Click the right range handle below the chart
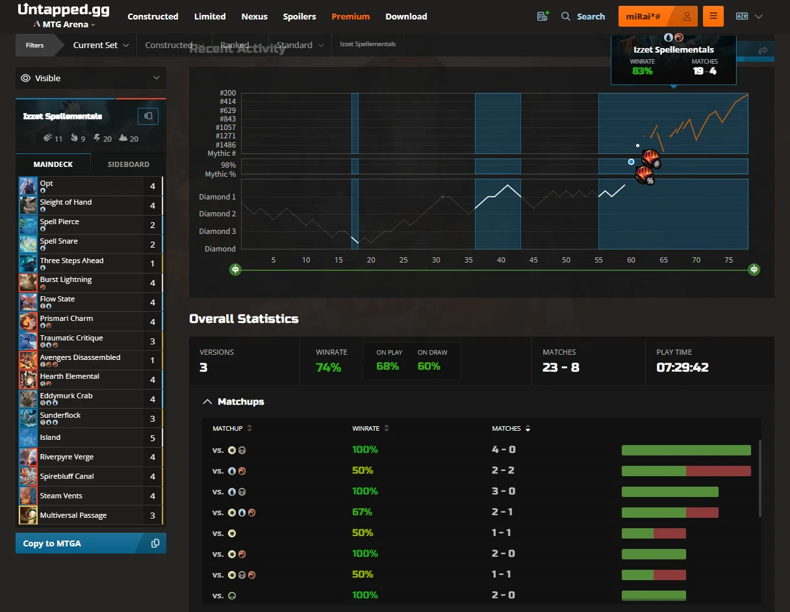The width and height of the screenshot is (790, 612). tap(754, 269)
